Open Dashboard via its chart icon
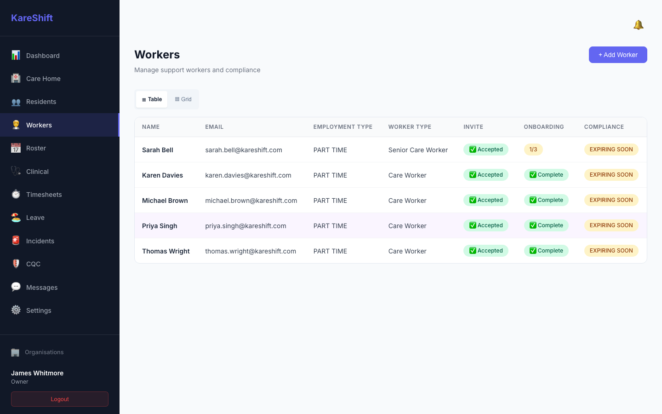Screen dimensions: 662x414 [x=16, y=55]
